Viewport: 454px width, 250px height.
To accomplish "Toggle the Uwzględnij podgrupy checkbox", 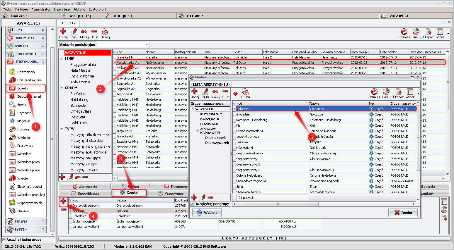I will [x=192, y=204].
